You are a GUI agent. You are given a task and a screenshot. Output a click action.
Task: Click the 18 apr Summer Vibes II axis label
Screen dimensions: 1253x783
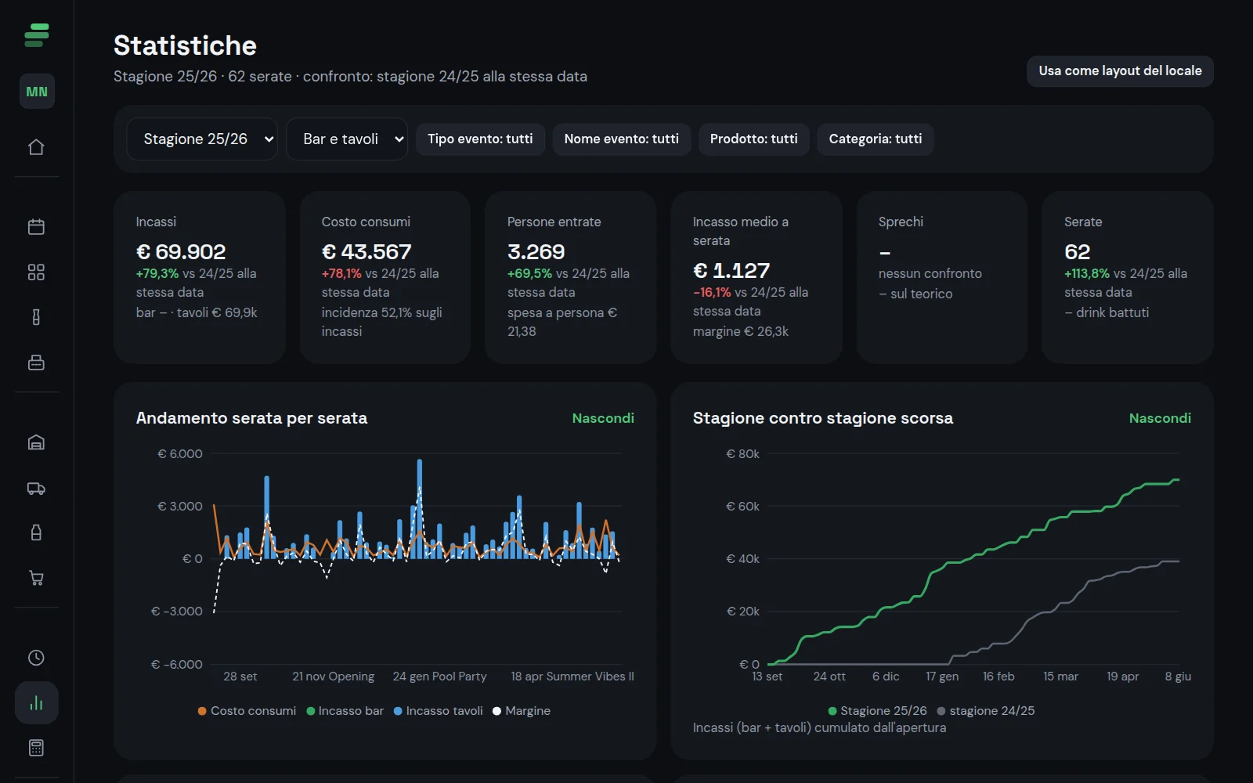click(572, 677)
